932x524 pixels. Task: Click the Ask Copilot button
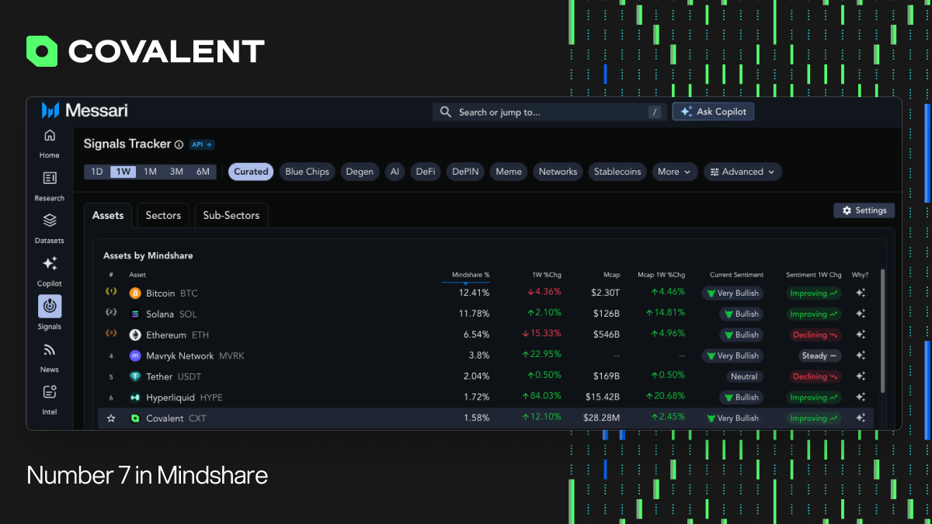(x=713, y=112)
